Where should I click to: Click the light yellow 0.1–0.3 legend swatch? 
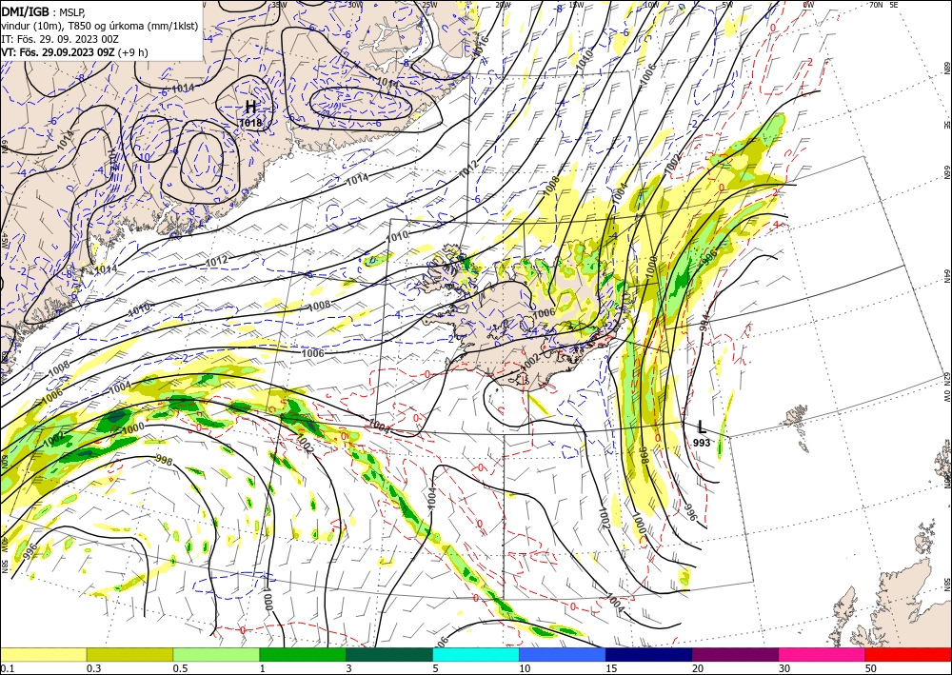tap(43, 654)
